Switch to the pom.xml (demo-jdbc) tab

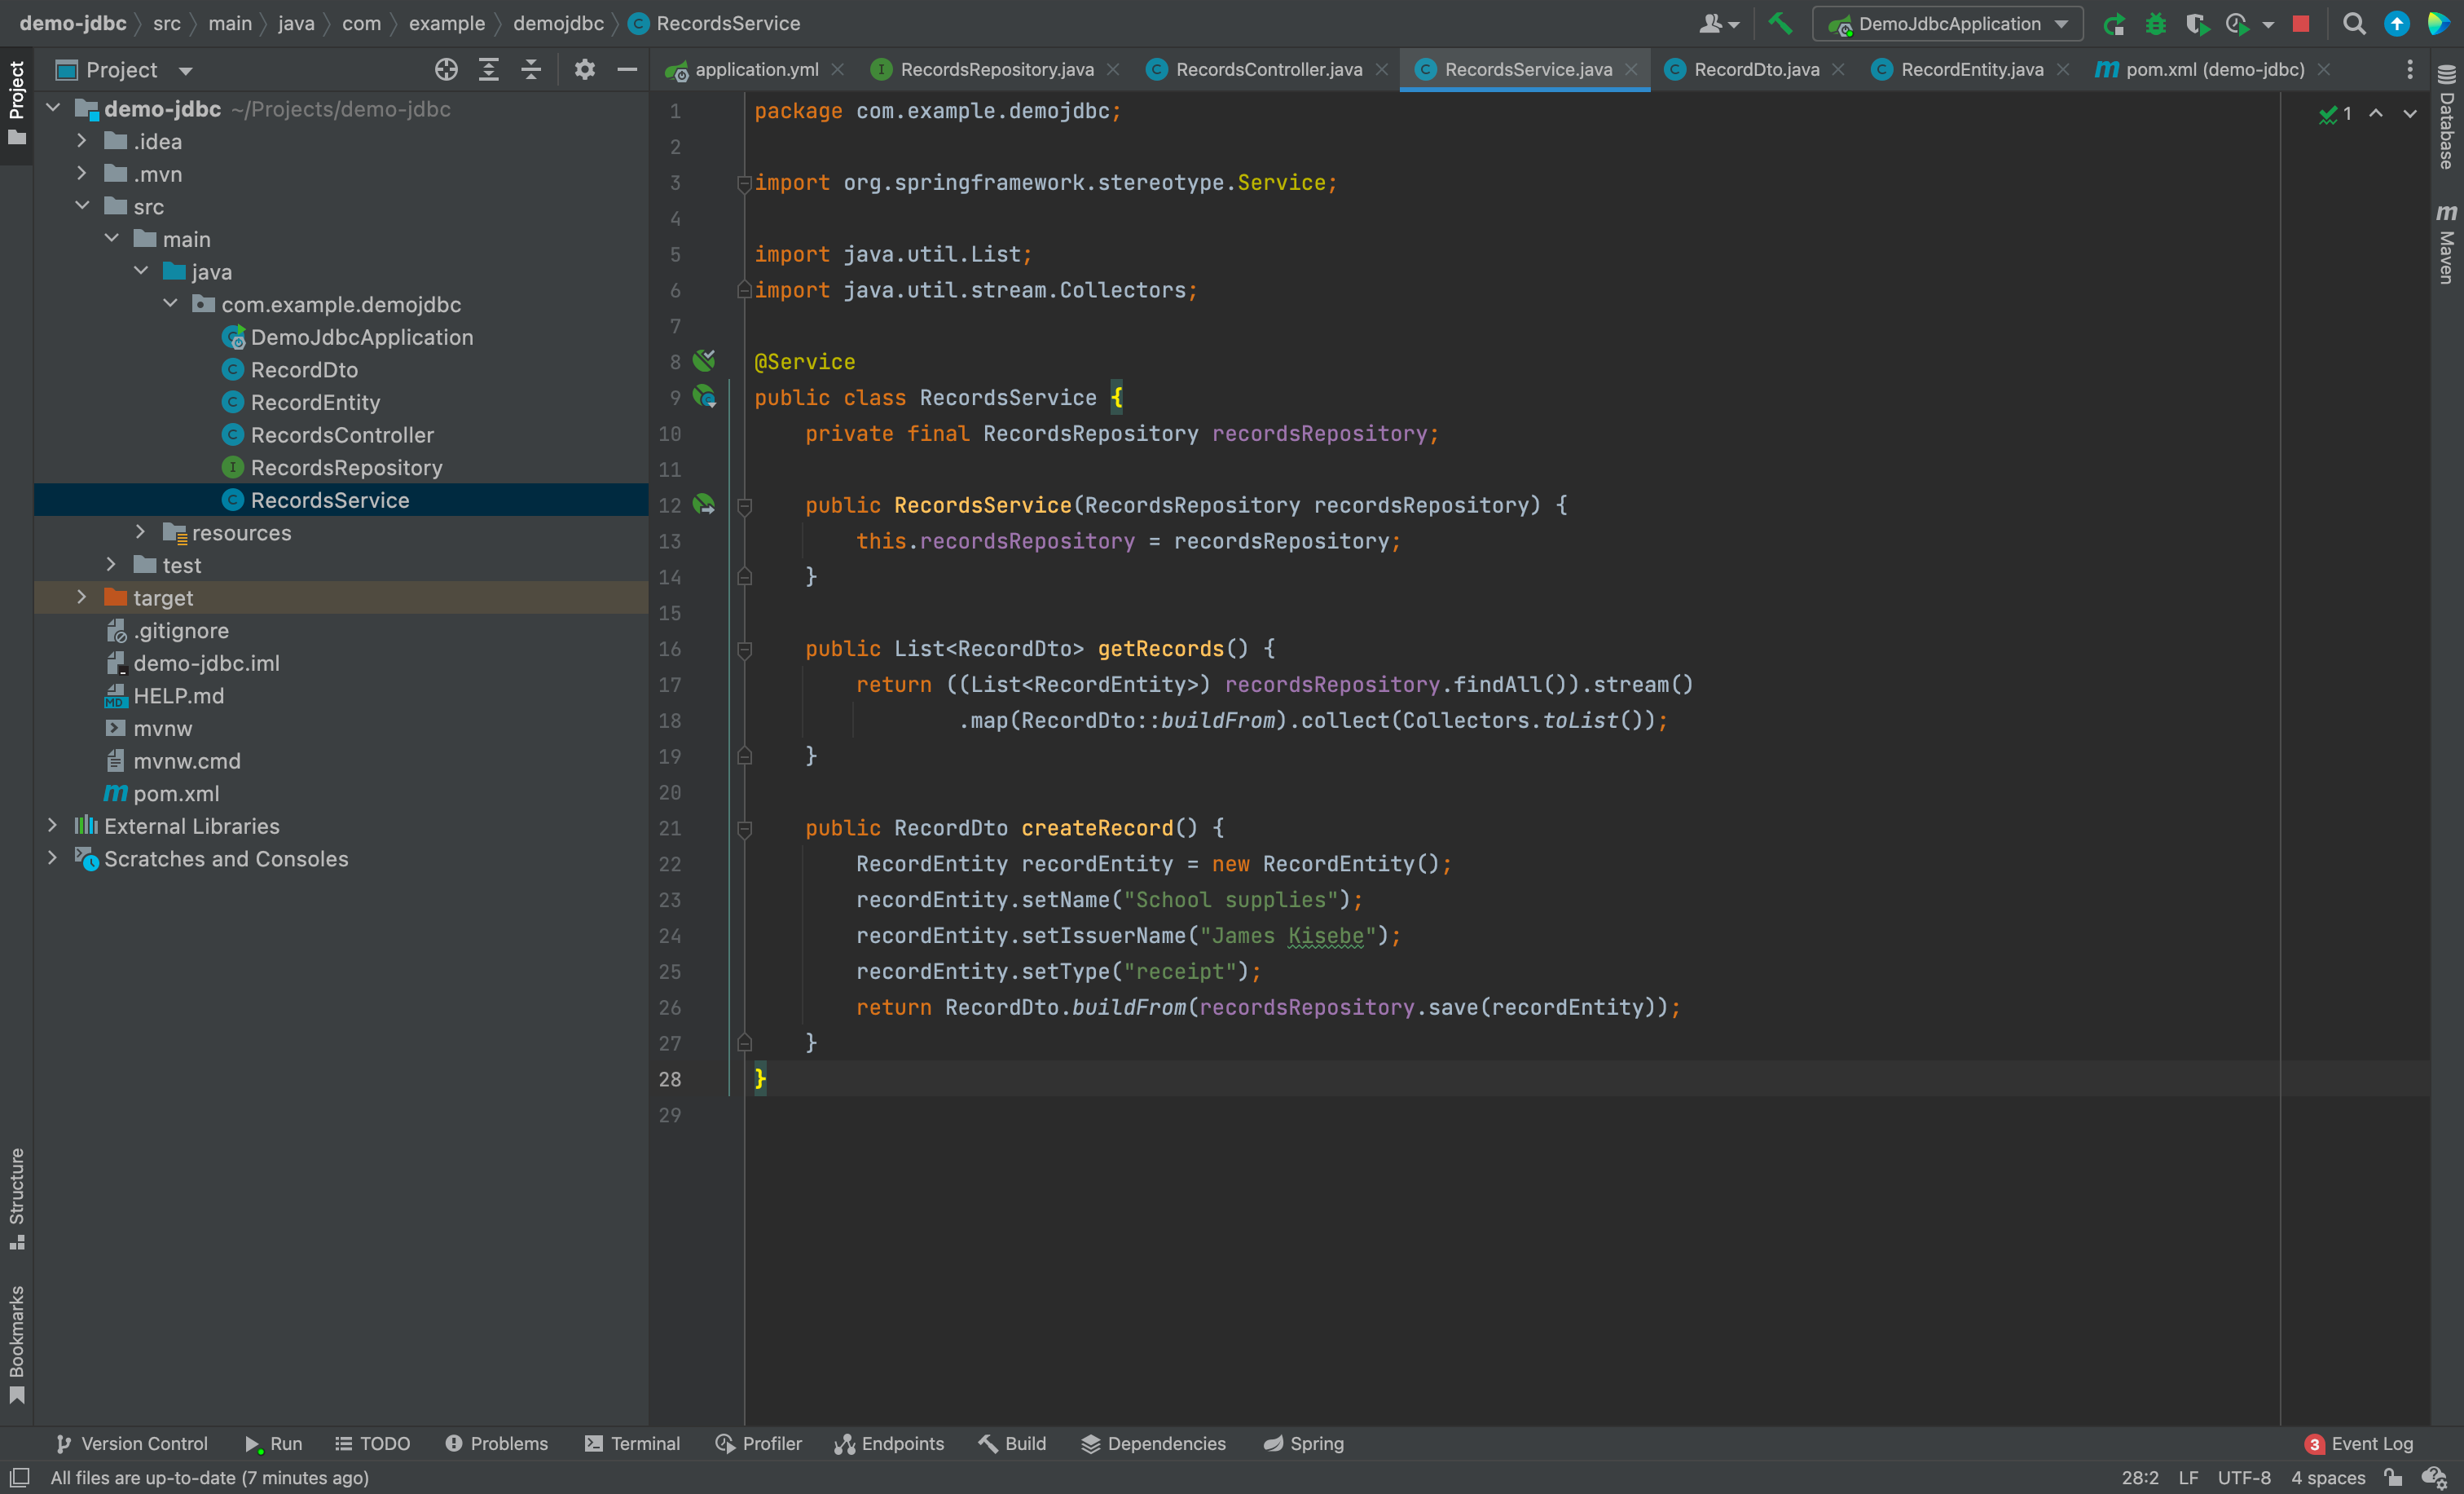point(2214,69)
